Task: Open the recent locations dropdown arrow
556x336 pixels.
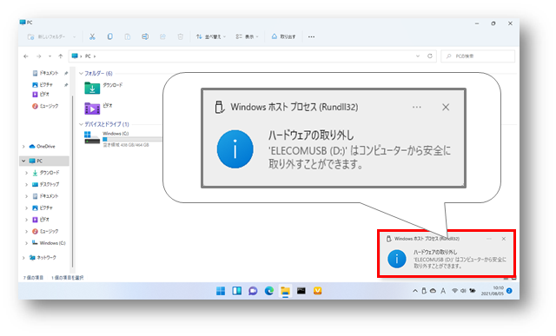Action: point(50,56)
